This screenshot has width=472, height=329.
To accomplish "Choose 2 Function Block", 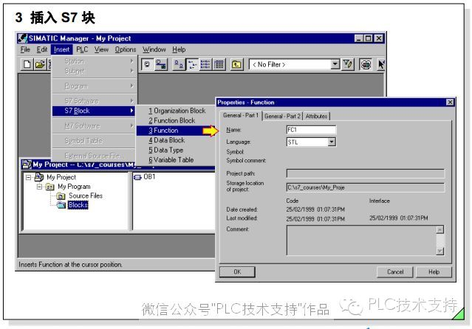I will point(177,120).
